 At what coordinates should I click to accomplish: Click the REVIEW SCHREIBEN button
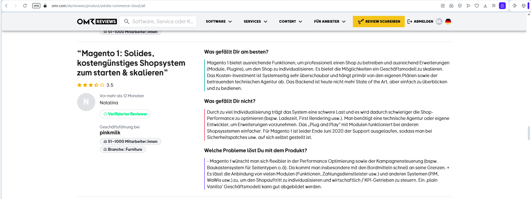(379, 22)
